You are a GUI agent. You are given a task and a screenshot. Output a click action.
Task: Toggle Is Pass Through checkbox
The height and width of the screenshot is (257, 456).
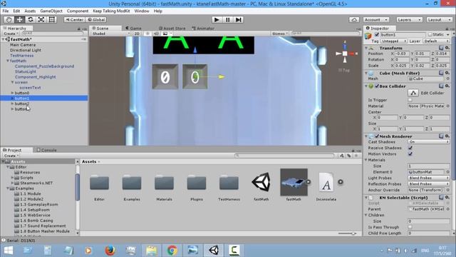coord(410,227)
